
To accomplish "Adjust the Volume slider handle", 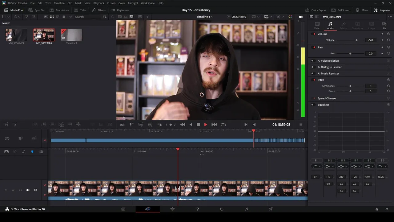I will (x=356, y=40).
